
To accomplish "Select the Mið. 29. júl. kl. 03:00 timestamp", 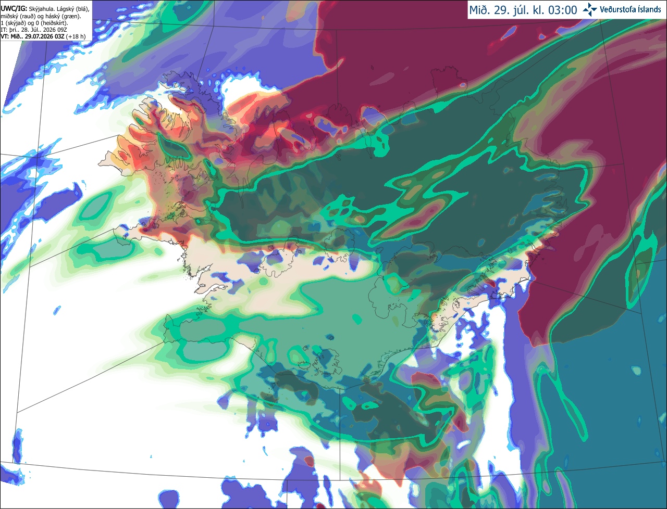I will click(523, 10).
